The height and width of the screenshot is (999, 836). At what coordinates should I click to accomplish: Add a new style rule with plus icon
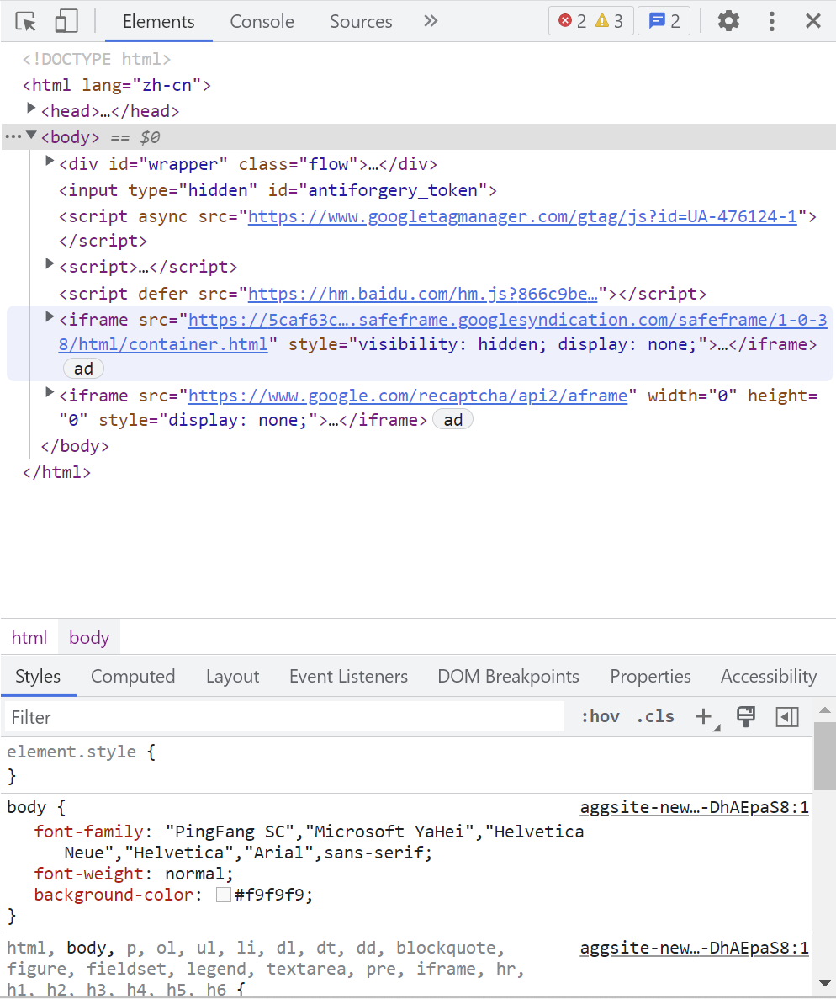pyautogui.click(x=703, y=716)
